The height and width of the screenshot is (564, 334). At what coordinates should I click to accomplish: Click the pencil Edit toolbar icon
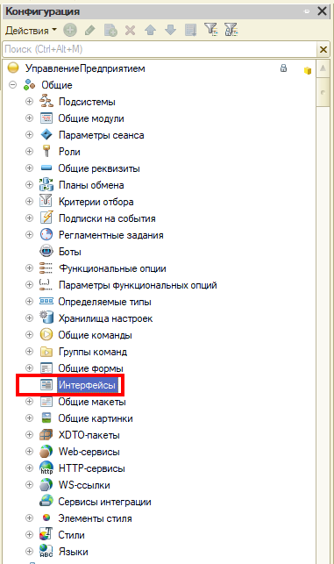[x=90, y=30]
